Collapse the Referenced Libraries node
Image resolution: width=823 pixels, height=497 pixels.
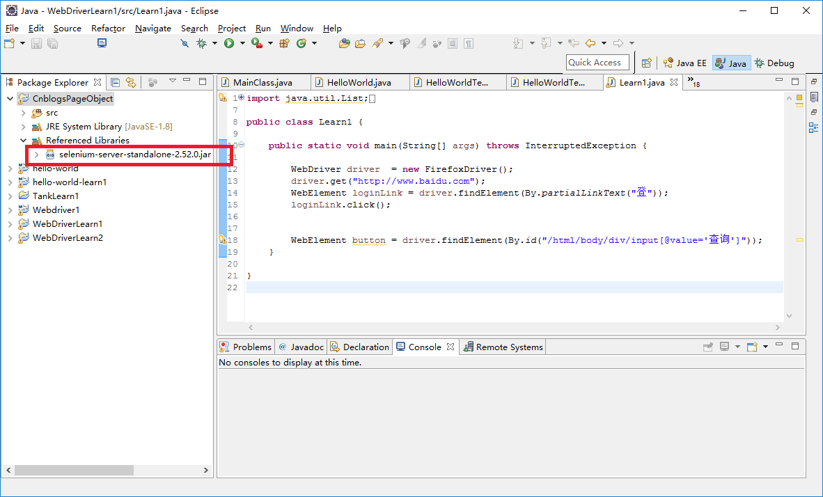coord(23,141)
